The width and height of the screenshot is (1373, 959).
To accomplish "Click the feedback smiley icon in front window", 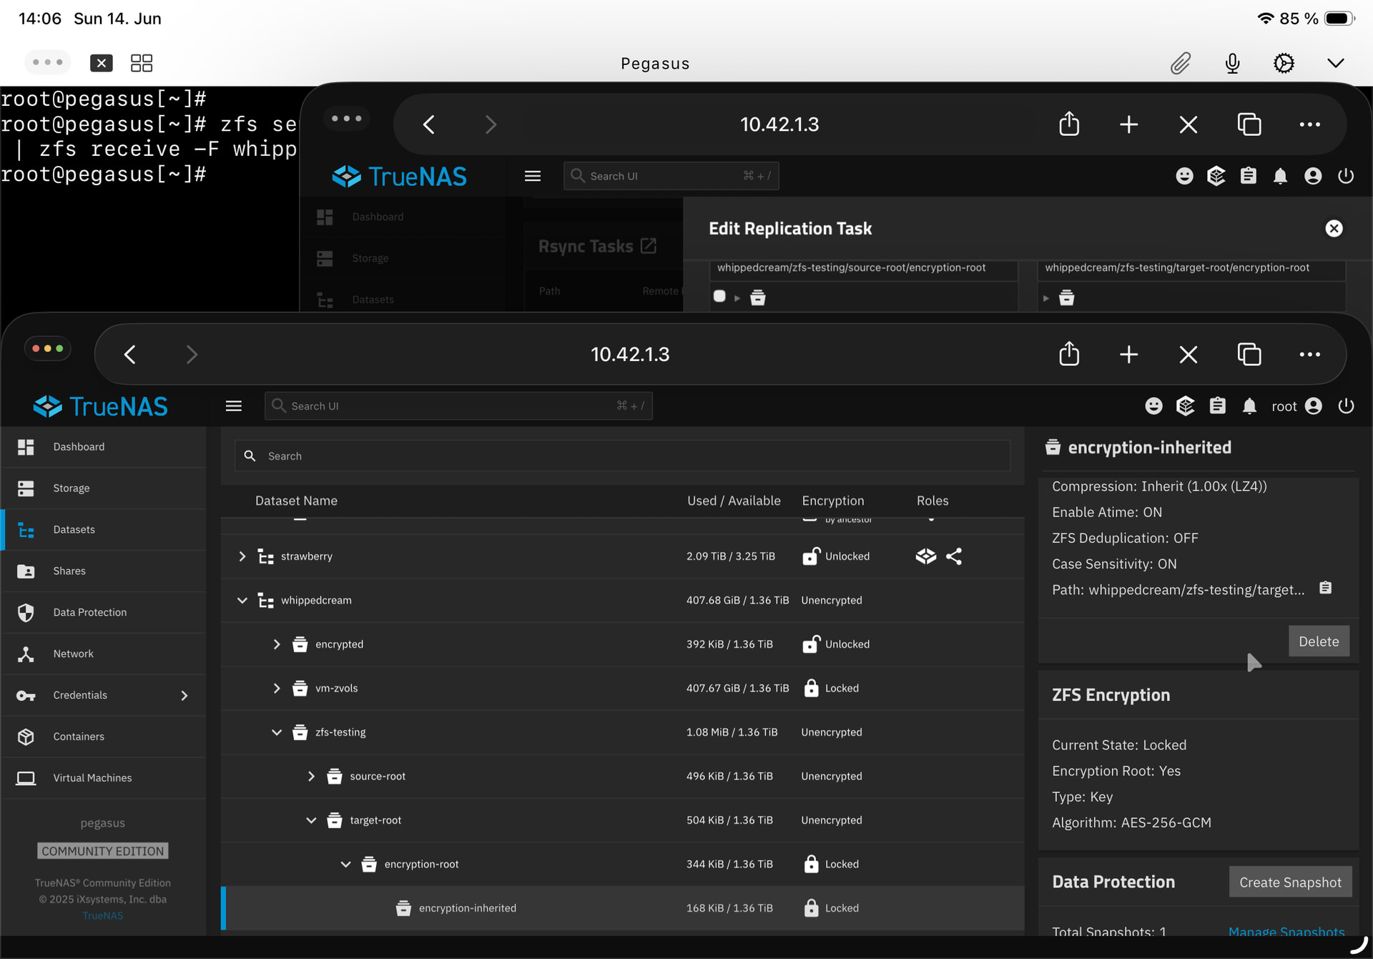I will 1153,406.
